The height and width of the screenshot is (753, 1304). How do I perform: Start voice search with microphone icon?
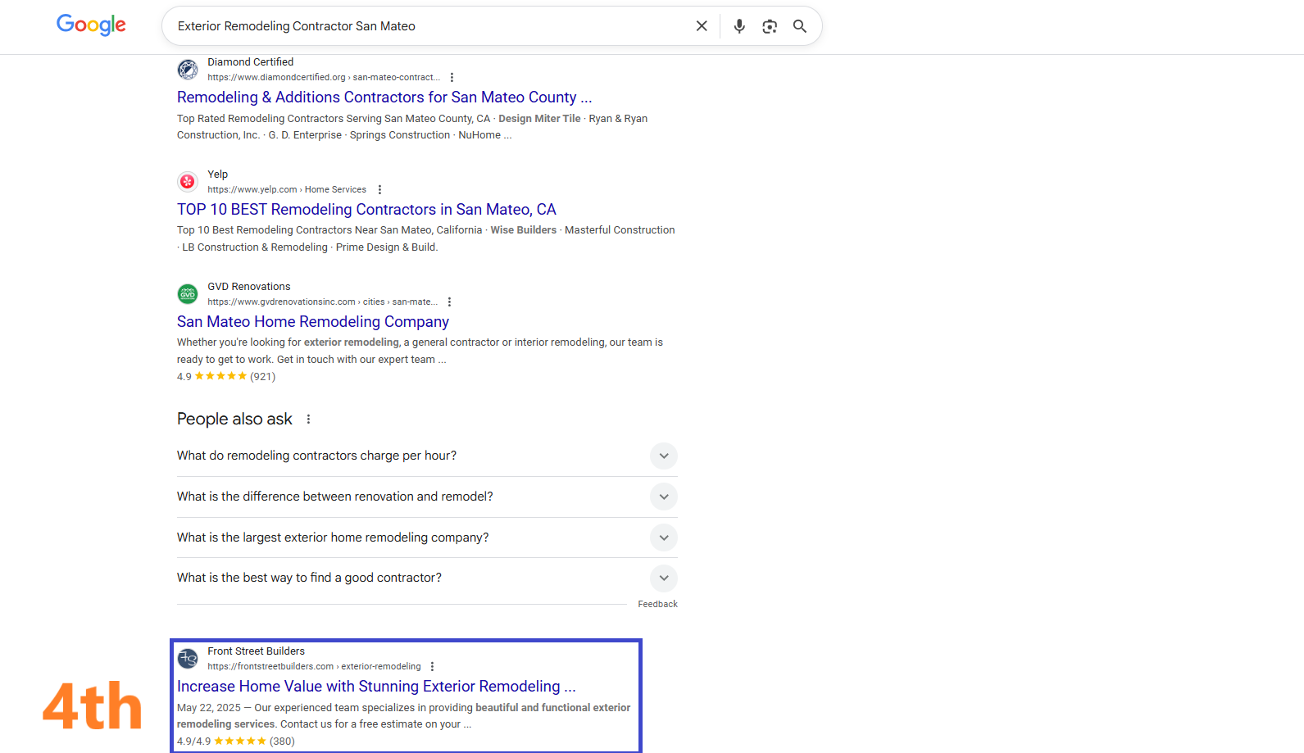point(739,26)
